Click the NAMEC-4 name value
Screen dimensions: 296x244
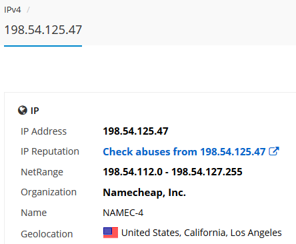pos(123,213)
